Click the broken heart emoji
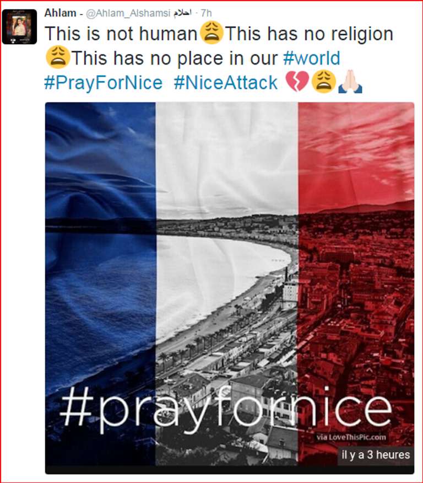 coord(297,82)
